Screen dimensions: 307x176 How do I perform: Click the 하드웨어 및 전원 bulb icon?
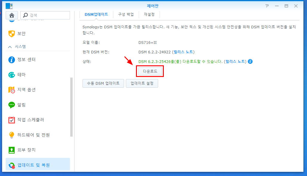[12, 135]
